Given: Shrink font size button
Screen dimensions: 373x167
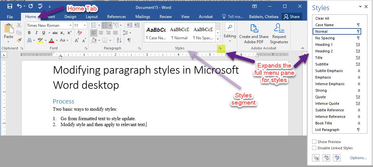Looking at the screenshot, I should [x=84, y=40].
